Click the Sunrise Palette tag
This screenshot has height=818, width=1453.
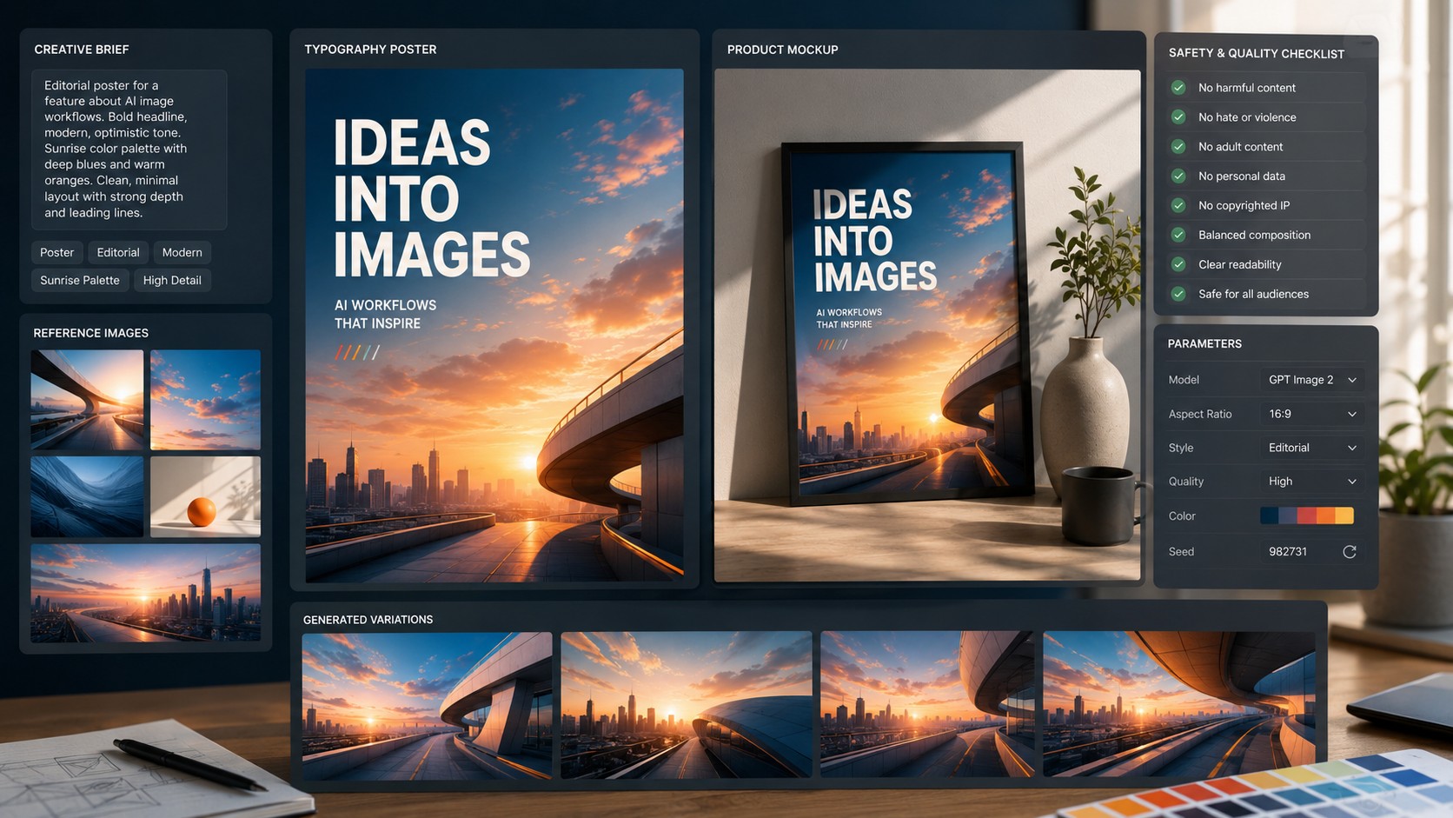(x=80, y=281)
